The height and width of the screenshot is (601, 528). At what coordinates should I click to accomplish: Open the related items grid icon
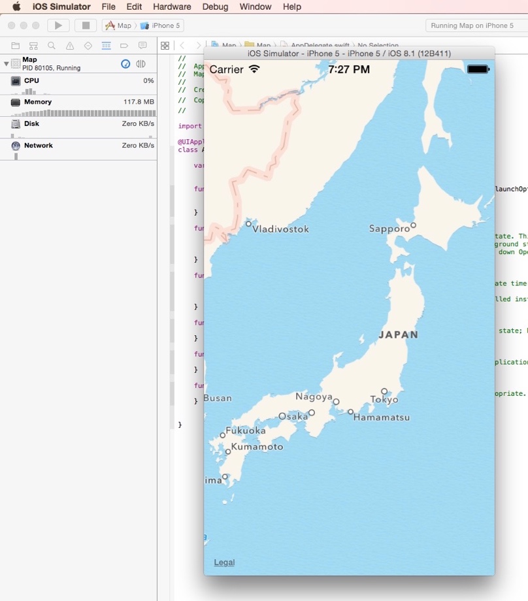click(165, 46)
